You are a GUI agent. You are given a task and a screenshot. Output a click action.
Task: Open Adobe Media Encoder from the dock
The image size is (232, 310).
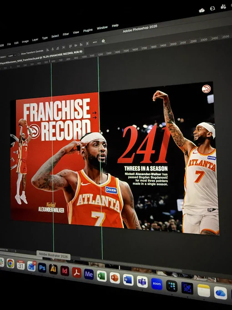pos(89,274)
